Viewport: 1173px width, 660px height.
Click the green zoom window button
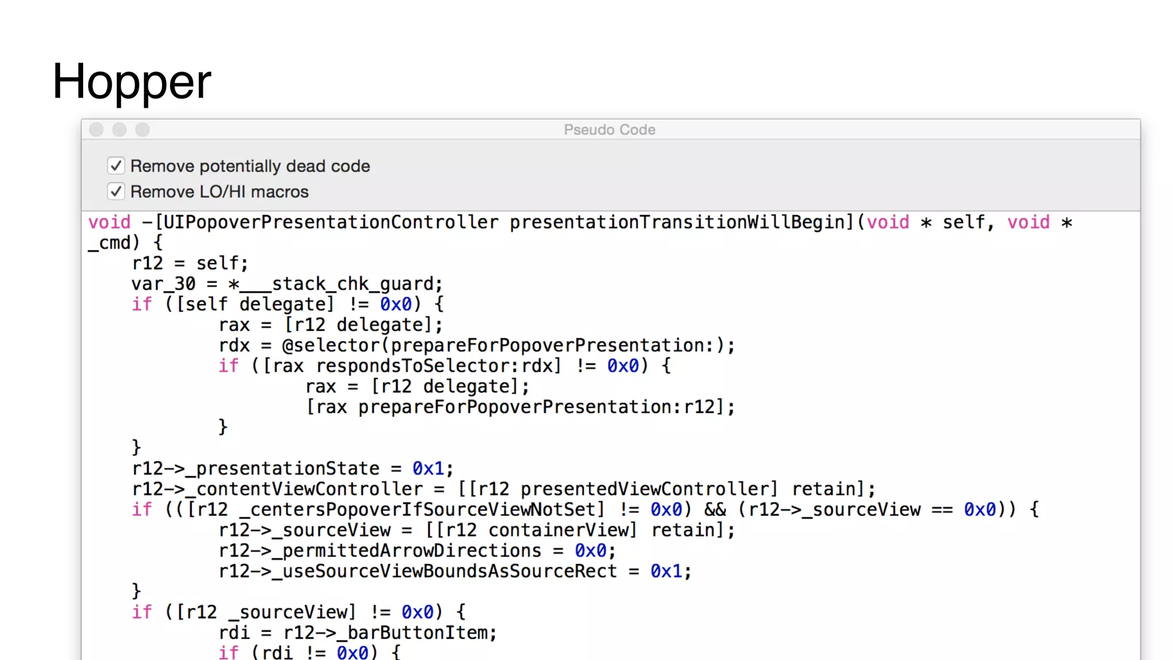143,130
